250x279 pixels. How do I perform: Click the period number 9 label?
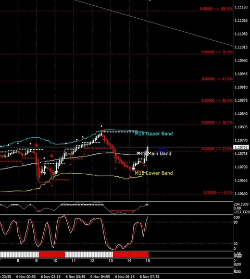tap(36, 261)
